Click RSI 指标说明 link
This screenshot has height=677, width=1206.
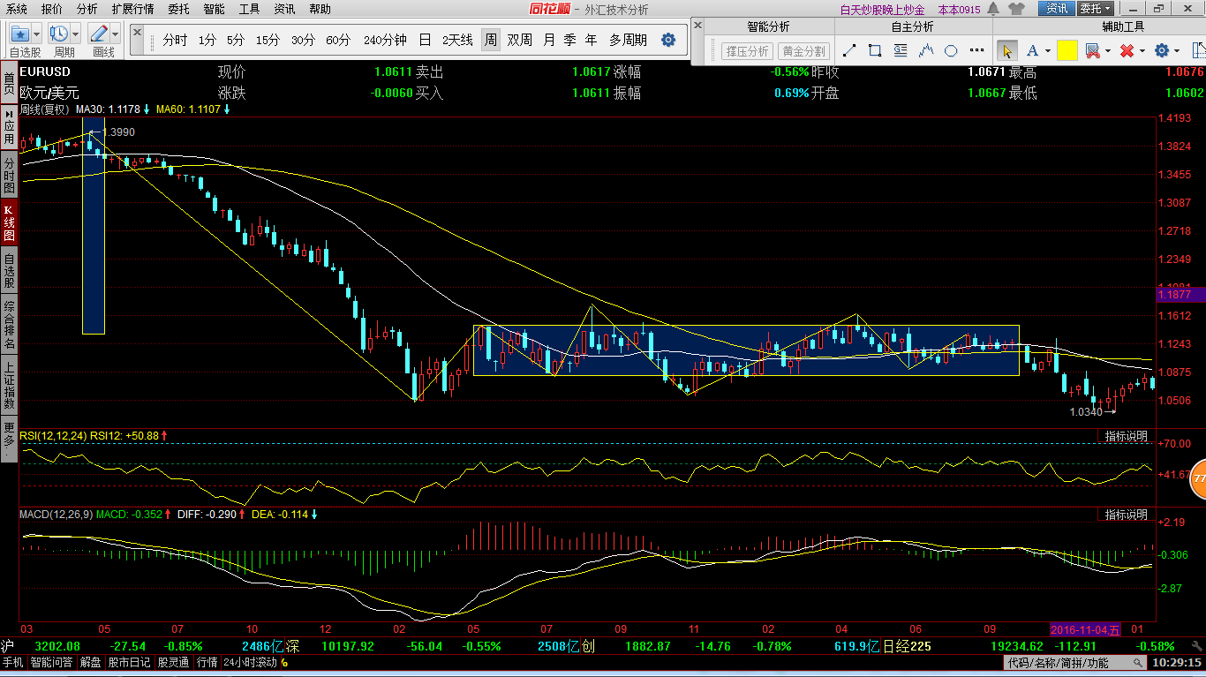point(1126,436)
